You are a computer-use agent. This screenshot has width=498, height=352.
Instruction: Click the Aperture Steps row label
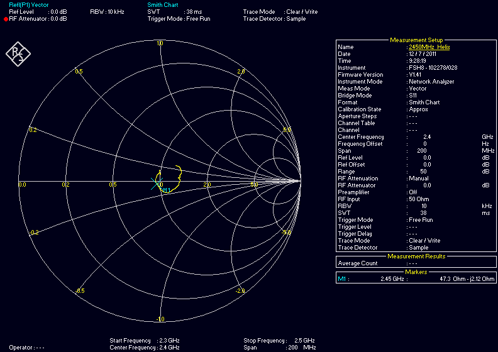click(x=357, y=116)
